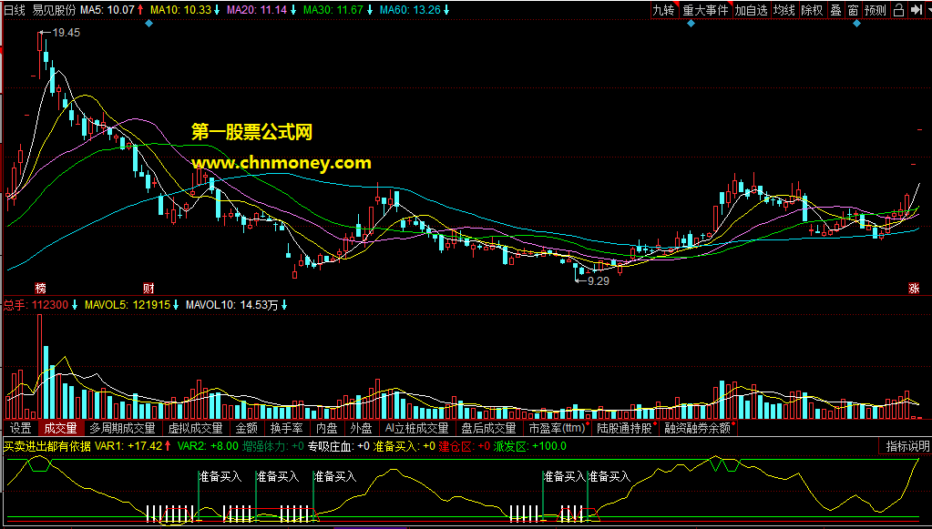This screenshot has width=932, height=529.
Task: Select 虚拟成交量 tab
Action: [196, 428]
